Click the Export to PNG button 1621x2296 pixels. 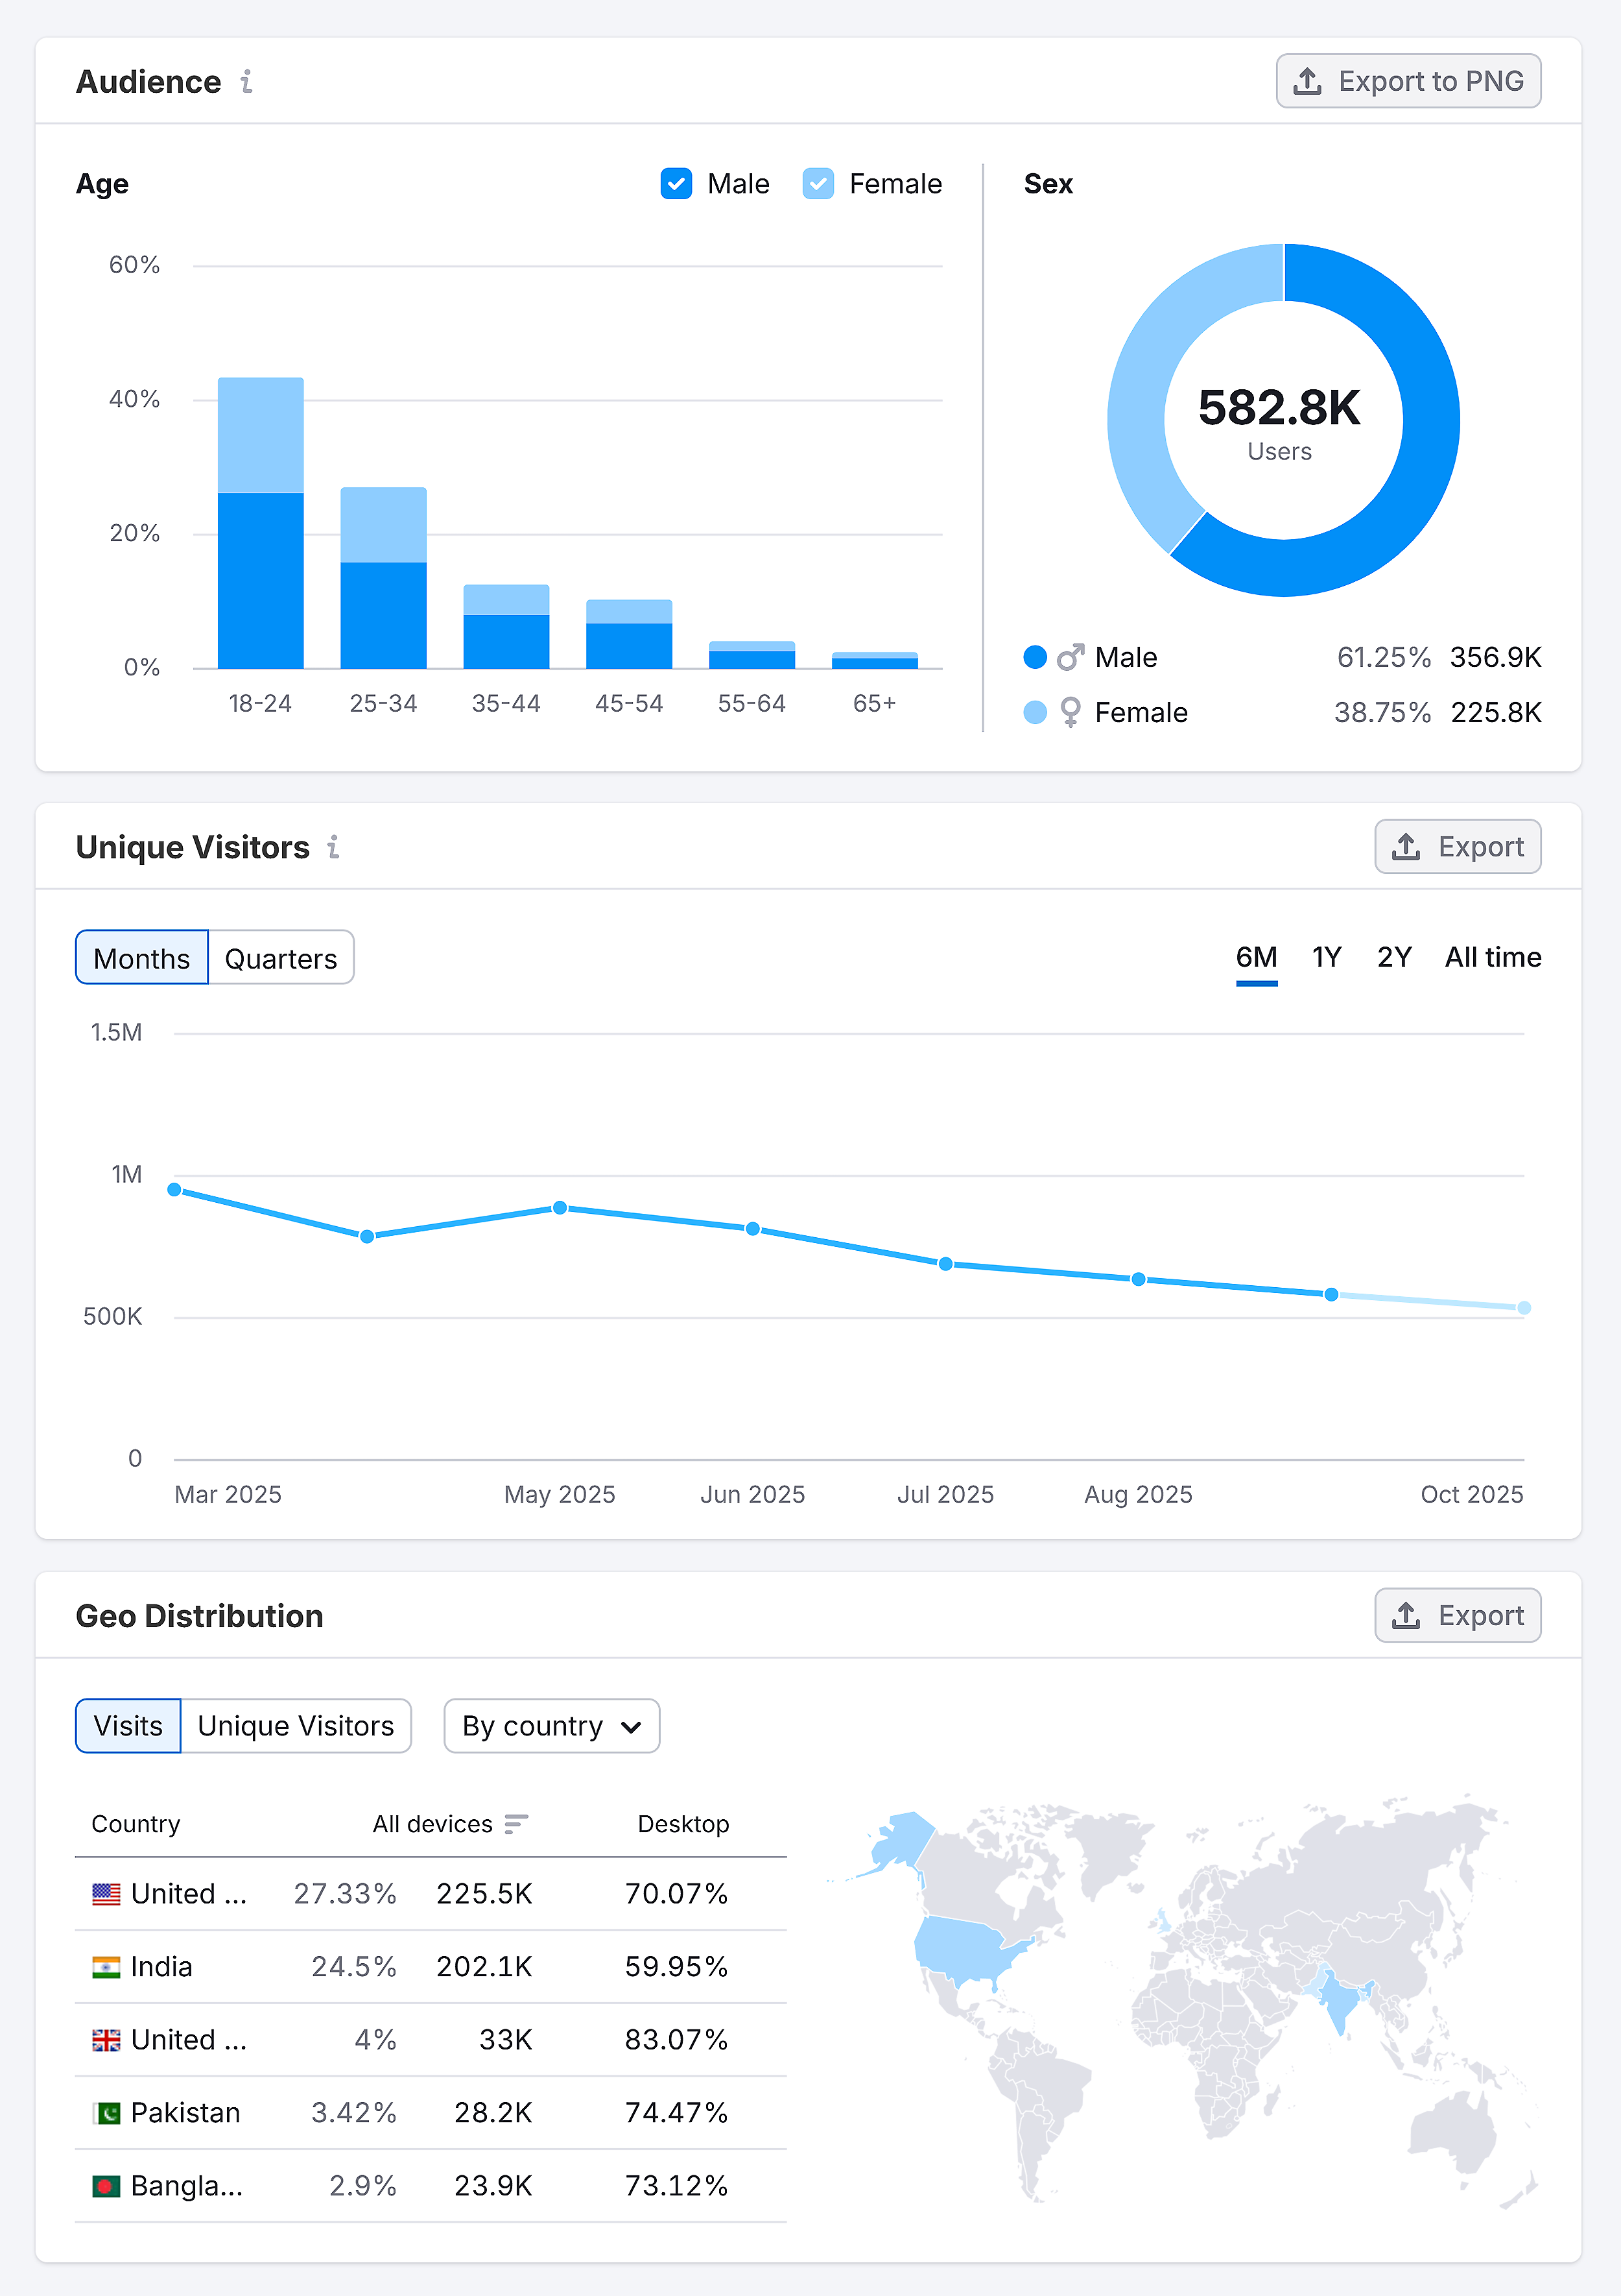(1408, 80)
